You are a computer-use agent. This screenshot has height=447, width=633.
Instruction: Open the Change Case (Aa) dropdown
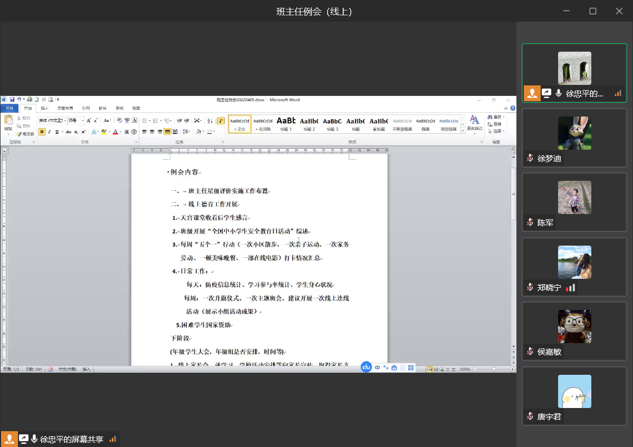(107, 120)
